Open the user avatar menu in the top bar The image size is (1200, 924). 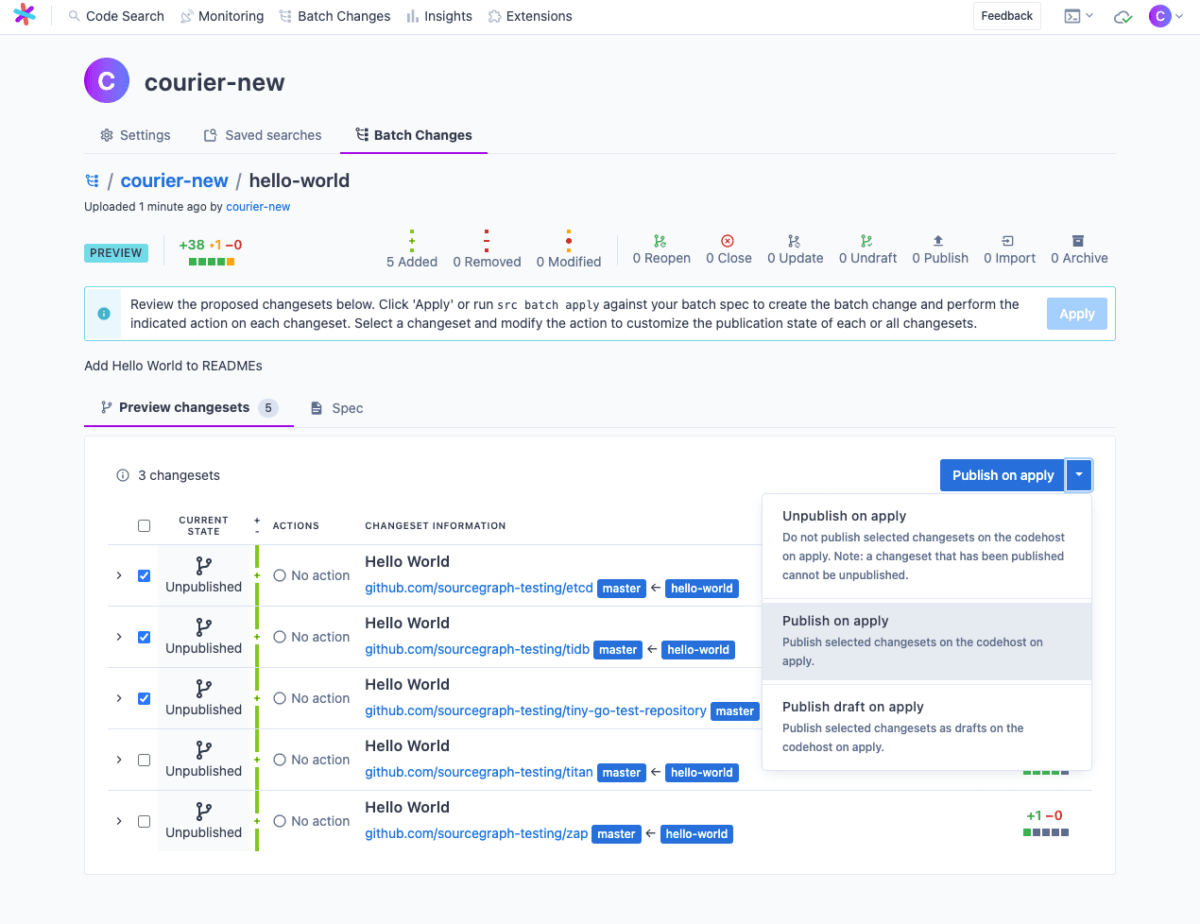click(x=1166, y=16)
